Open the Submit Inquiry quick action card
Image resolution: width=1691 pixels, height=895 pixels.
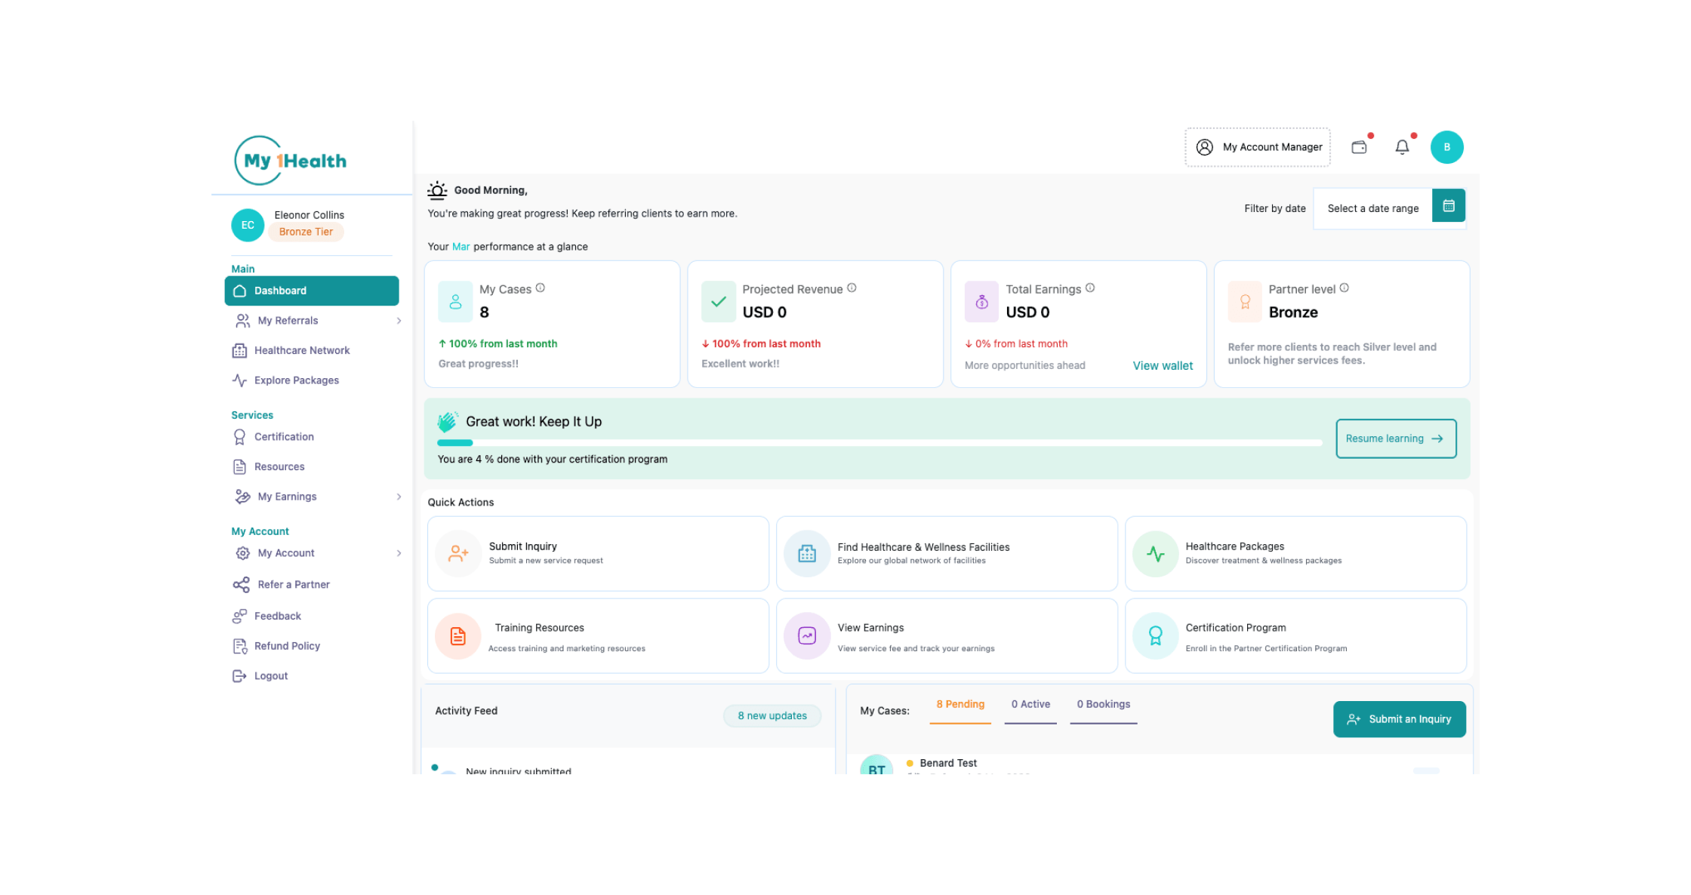pyautogui.click(x=598, y=554)
